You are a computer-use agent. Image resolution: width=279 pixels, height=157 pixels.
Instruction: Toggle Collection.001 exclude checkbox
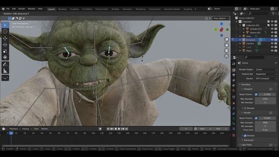point(269,25)
